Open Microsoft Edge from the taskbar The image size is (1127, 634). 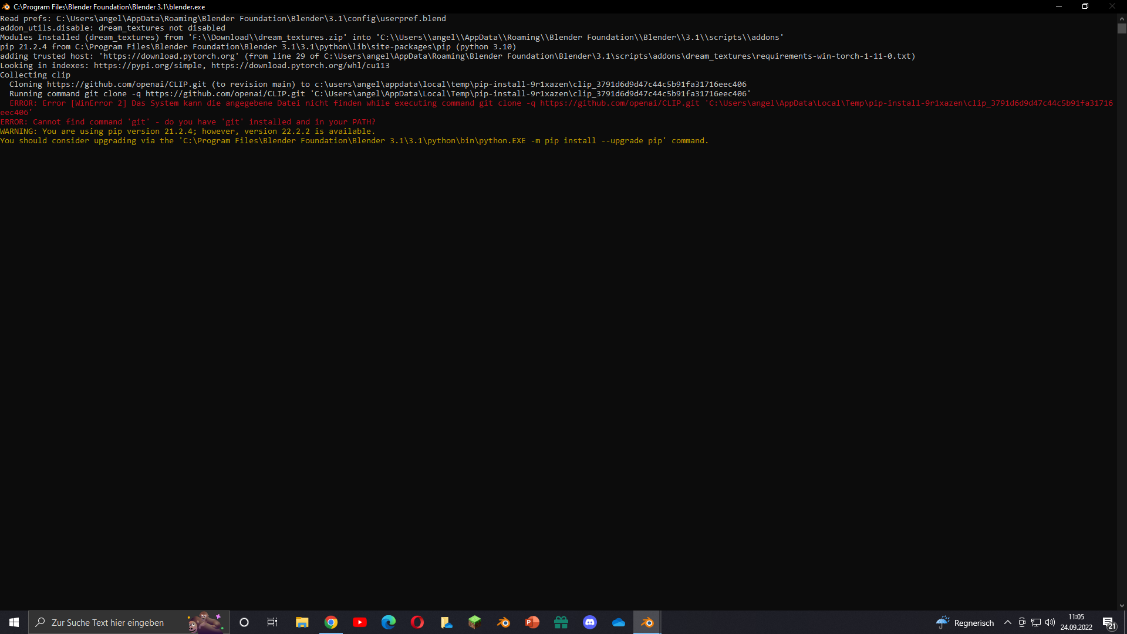(x=389, y=622)
